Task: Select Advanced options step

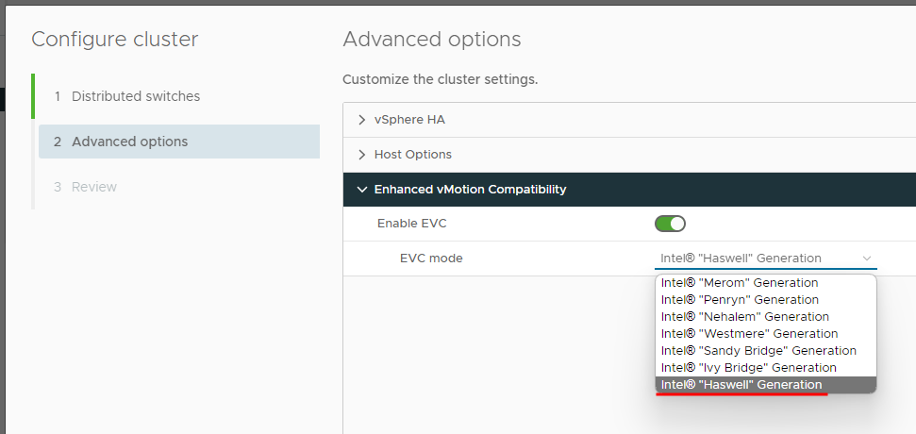Action: coord(178,142)
